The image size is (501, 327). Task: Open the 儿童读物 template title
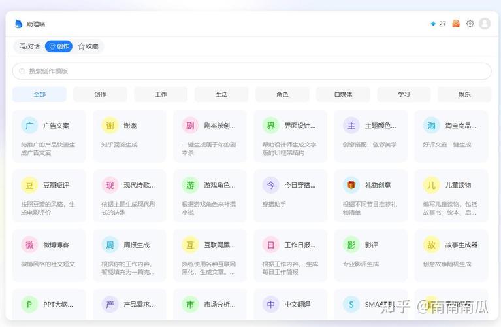coord(458,185)
